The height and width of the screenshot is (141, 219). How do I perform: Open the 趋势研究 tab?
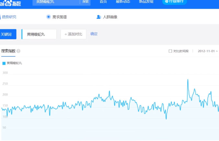click(x=9, y=17)
